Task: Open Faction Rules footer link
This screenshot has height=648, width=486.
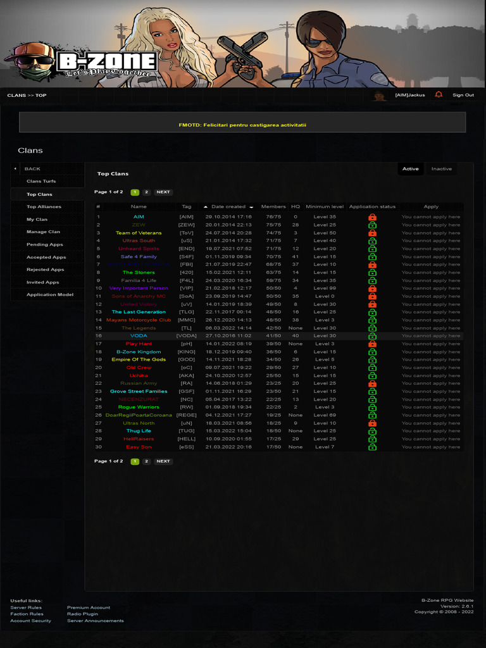Action: [27, 614]
